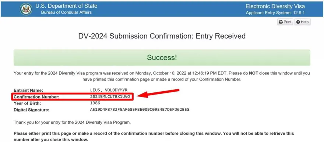Click the green Success! banner
The width and height of the screenshot is (324, 142).
(x=162, y=58)
